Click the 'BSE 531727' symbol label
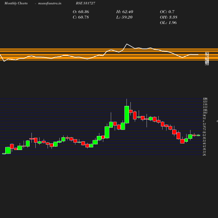The width and height of the screenshot is (218, 218). pyautogui.click(x=85, y=3)
